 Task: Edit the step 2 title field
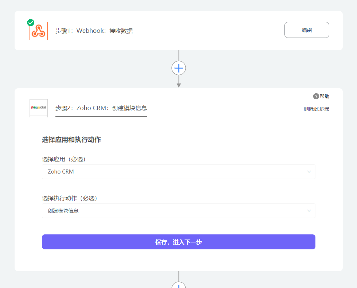point(101,108)
